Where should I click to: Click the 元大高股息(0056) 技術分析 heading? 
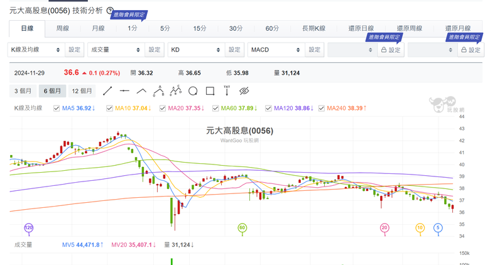tap(56, 11)
